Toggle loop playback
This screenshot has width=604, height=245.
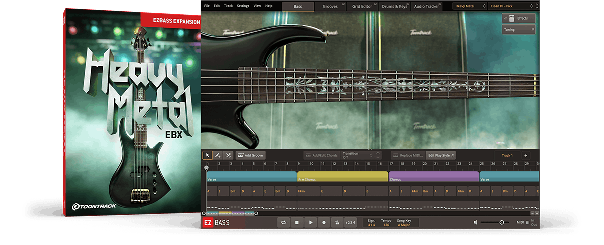pyautogui.click(x=284, y=222)
